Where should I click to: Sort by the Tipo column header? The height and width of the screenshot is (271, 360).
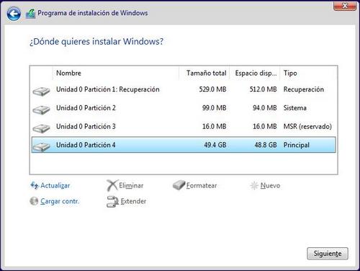309,73
